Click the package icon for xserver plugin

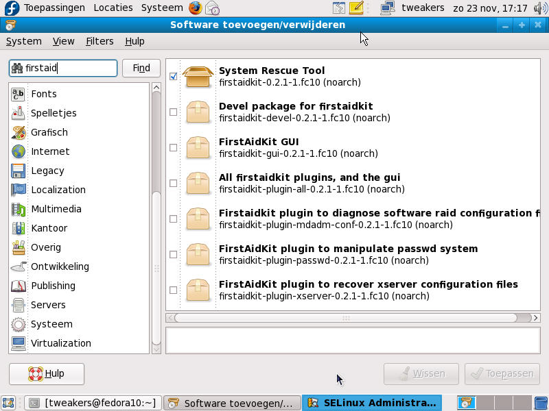coord(198,290)
